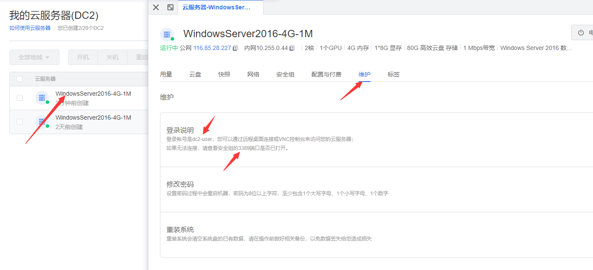Click the 1 Mbps带宽 spec text
The height and width of the screenshot is (270, 593).
click(479, 48)
